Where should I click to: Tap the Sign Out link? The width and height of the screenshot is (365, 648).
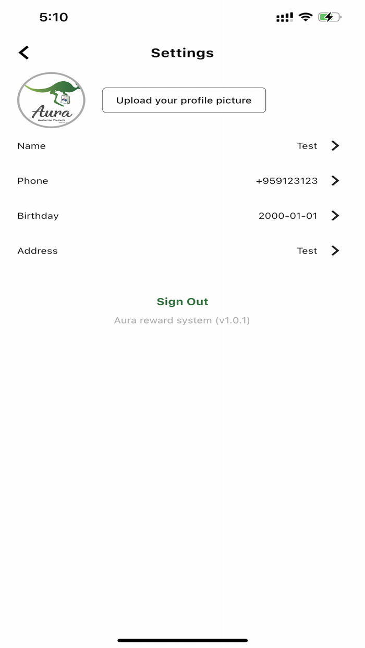point(182,301)
